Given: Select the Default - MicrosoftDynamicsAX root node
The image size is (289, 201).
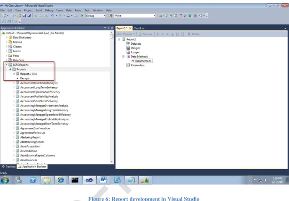Looking at the screenshot, I should 35,33.
